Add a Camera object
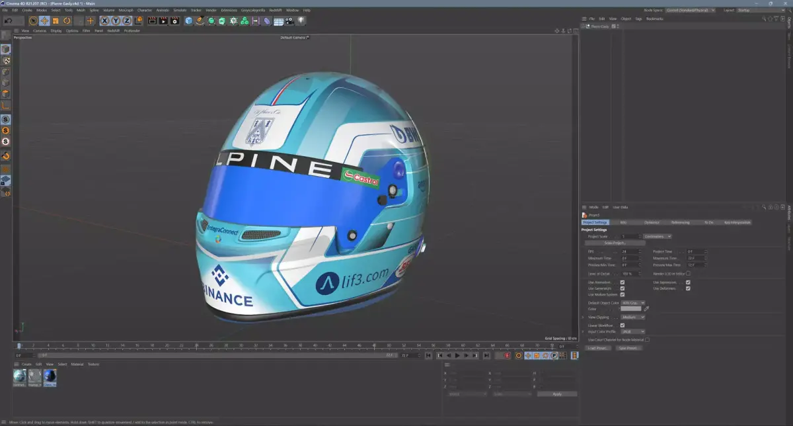 (290, 21)
